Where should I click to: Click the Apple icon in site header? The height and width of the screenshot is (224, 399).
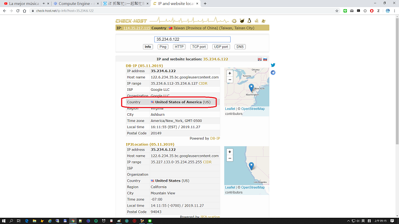click(x=256, y=21)
